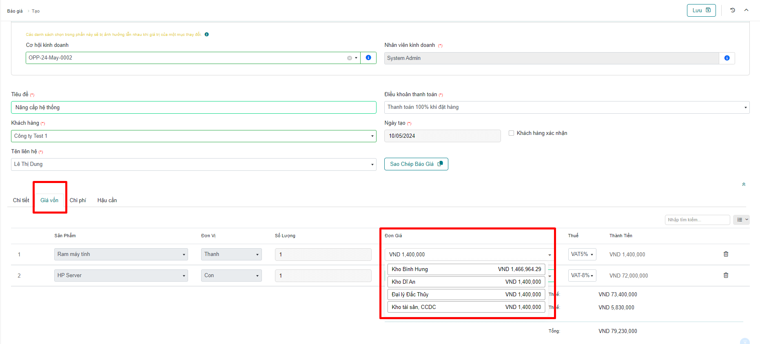The image size is (760, 344).
Task: Choose Kho tài sản, CCDC price option
Action: (x=466, y=307)
